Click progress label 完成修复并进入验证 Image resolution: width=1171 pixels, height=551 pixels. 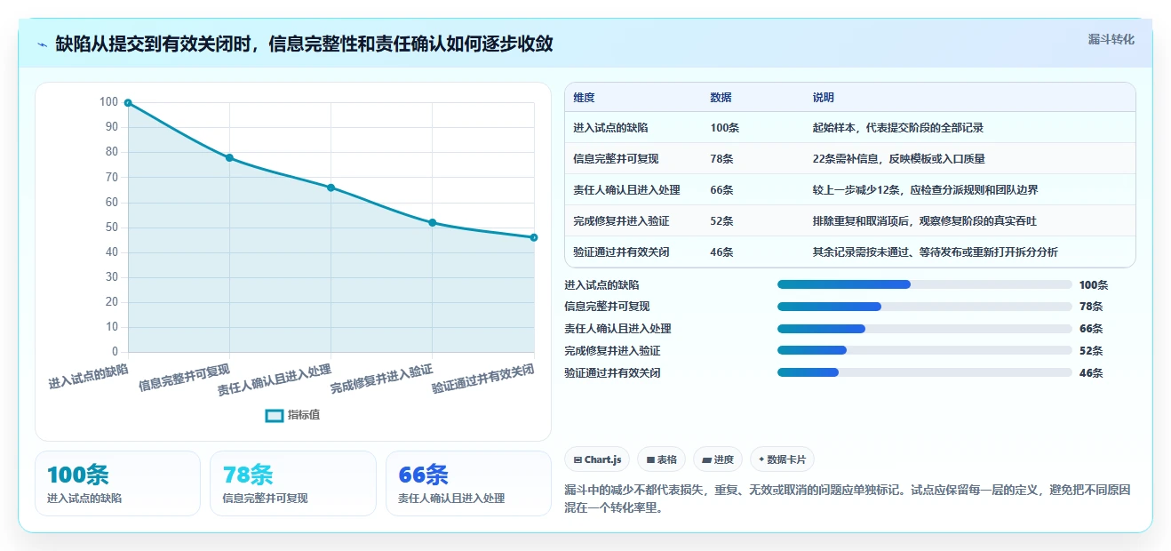(x=612, y=351)
